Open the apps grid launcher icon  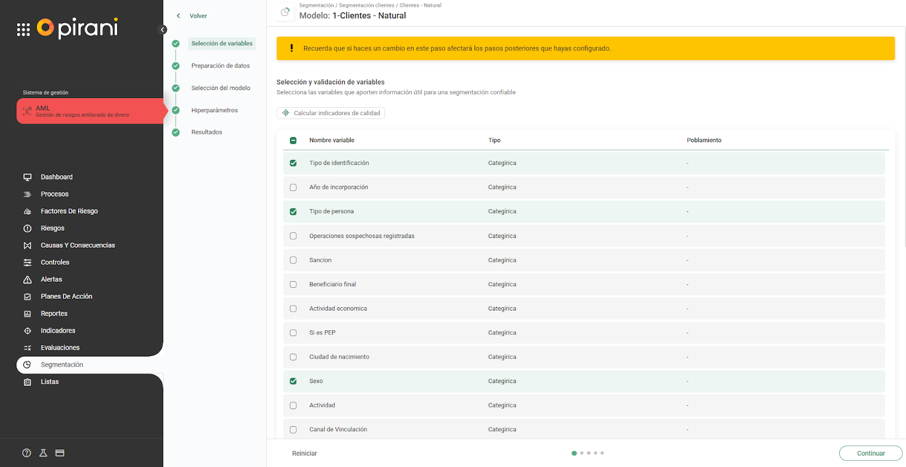(x=23, y=29)
